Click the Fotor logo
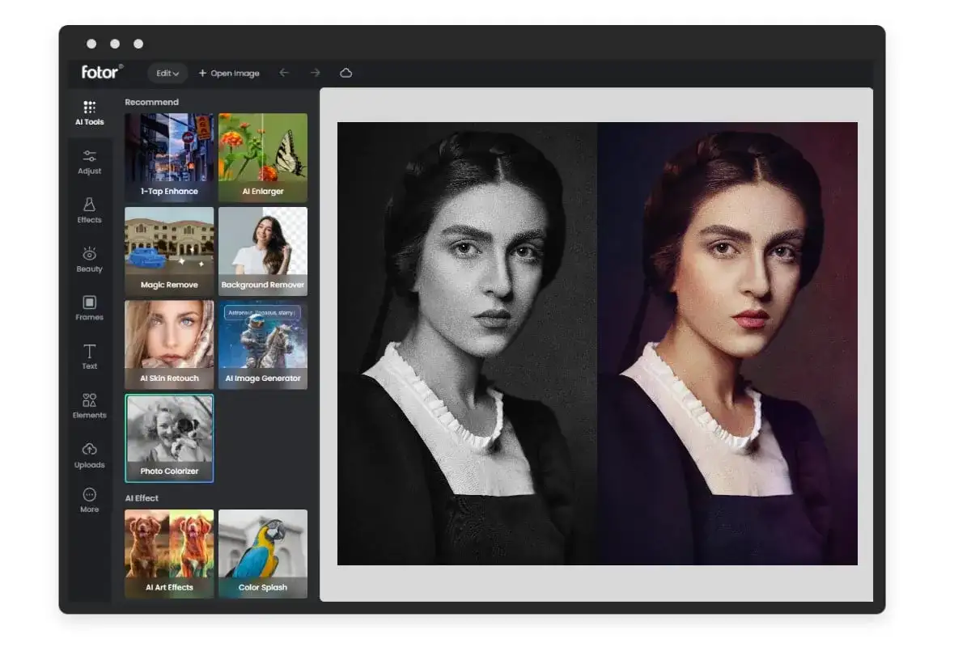Screen dimensions: 971x647 coord(101,72)
